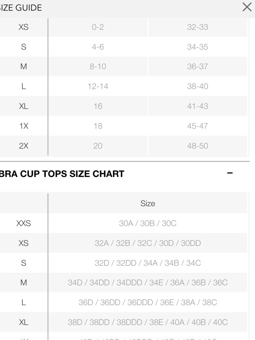Viewport: 255px width, 340px height.
Task: Select the 2X row label
Action: click(24, 146)
